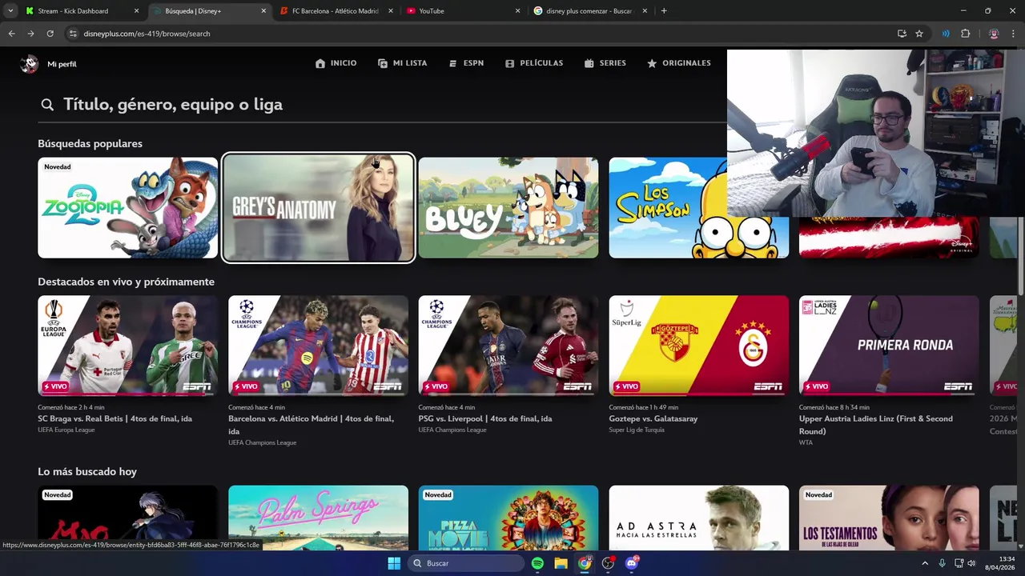Go forward in the browser
Image resolution: width=1025 pixels, height=576 pixels.
coord(30,34)
